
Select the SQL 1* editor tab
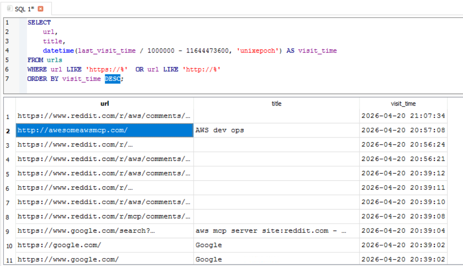(x=26, y=8)
